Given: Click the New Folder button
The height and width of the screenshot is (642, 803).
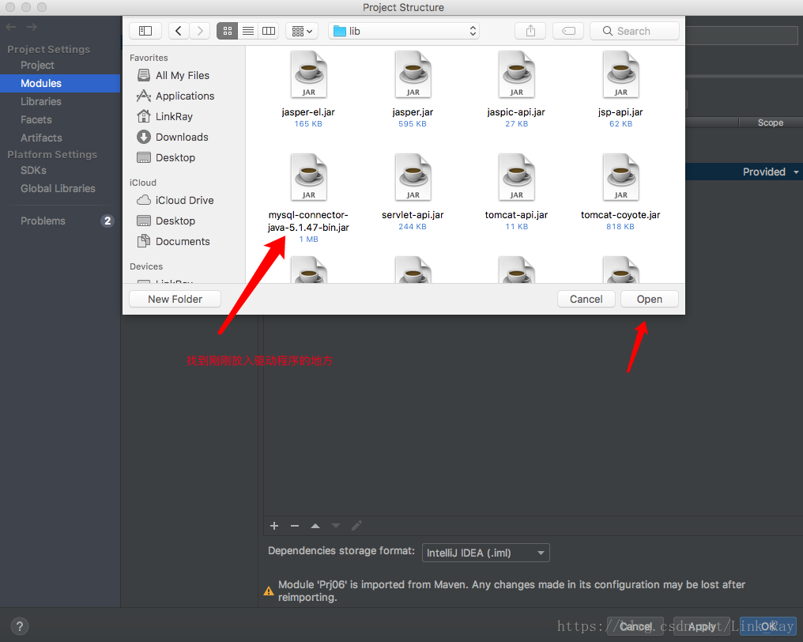Looking at the screenshot, I should tap(175, 299).
